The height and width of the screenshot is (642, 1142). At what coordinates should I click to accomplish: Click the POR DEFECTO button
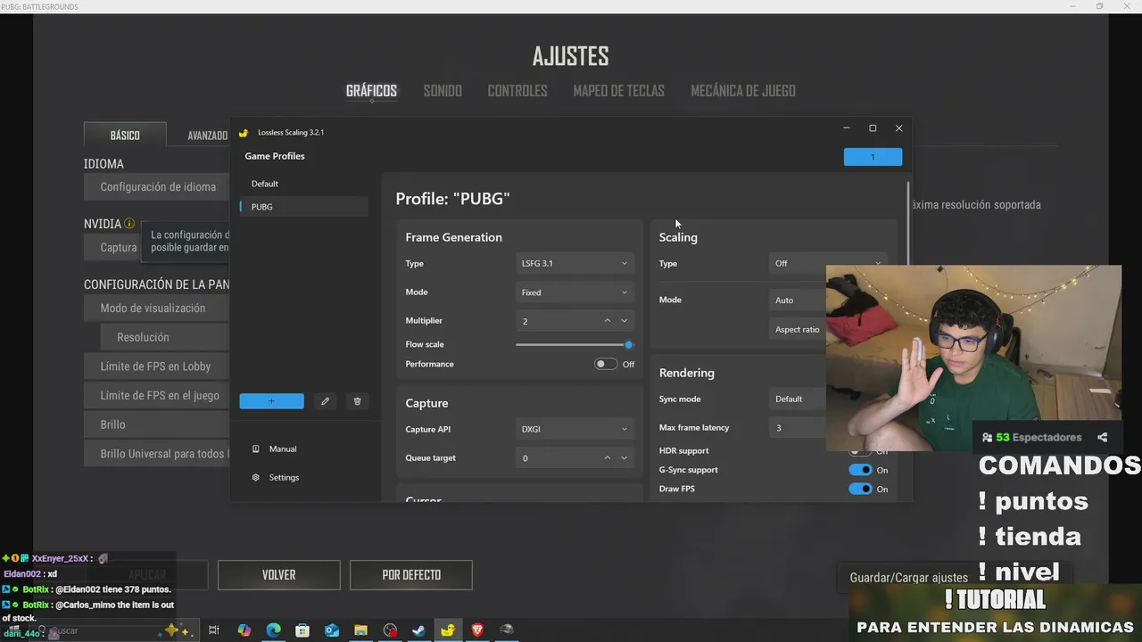click(410, 575)
